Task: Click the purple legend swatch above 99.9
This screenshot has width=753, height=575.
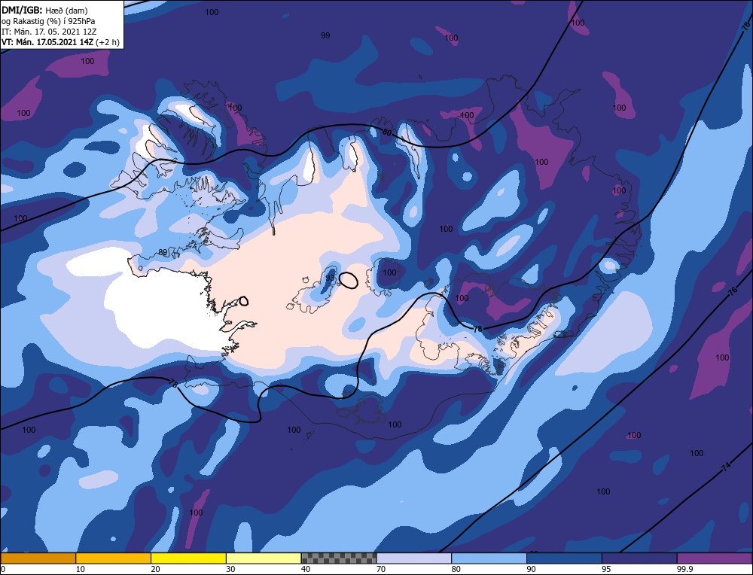Action: click(715, 558)
